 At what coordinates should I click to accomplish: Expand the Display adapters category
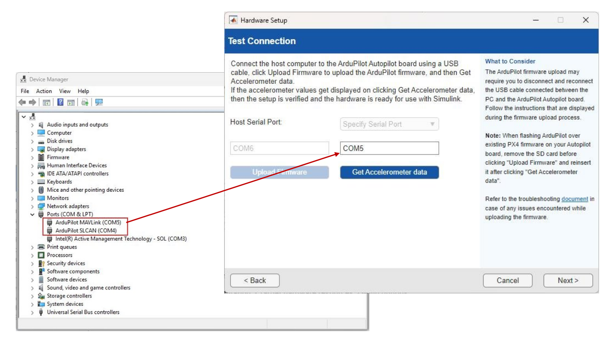33,149
